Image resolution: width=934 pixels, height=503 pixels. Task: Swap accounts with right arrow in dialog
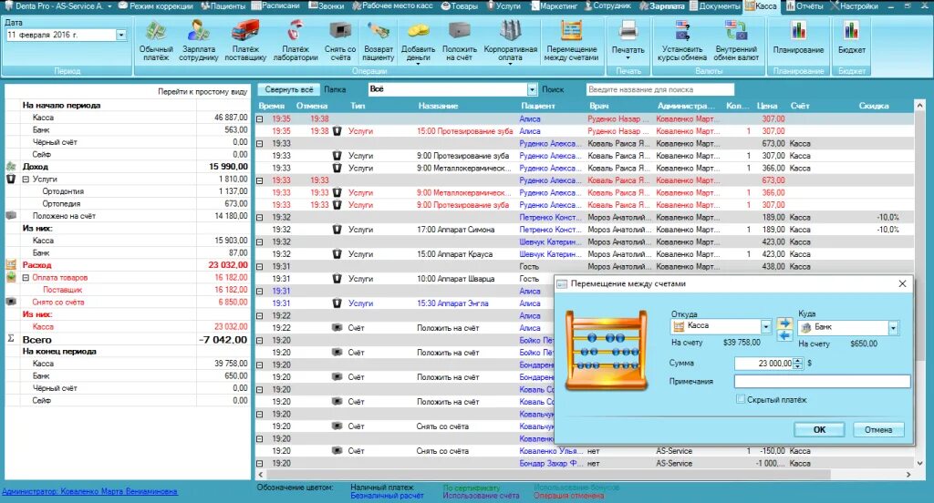click(x=785, y=323)
